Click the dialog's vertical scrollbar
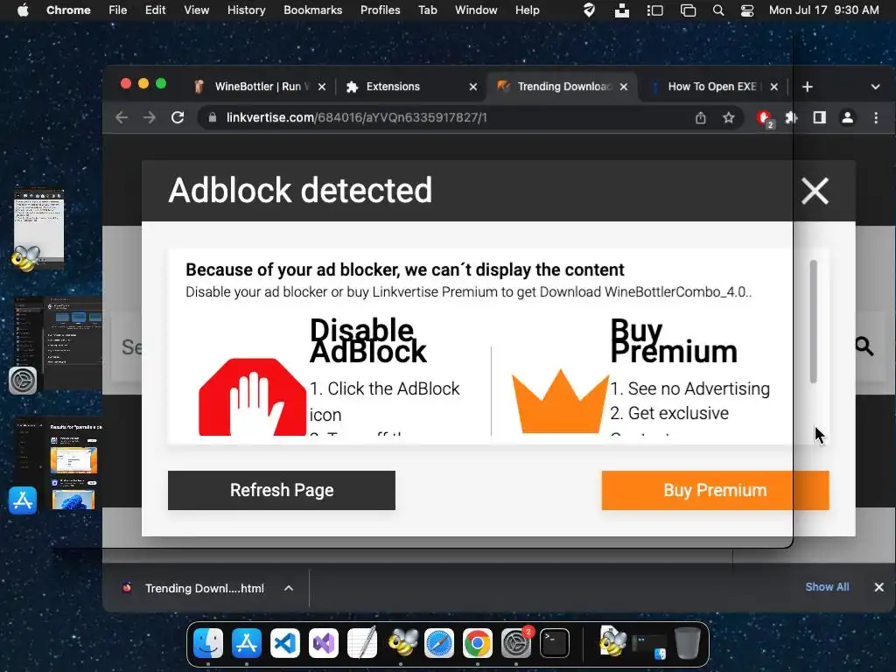 [813, 322]
